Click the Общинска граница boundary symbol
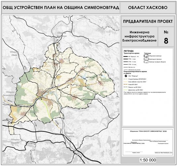 [146, 56]
